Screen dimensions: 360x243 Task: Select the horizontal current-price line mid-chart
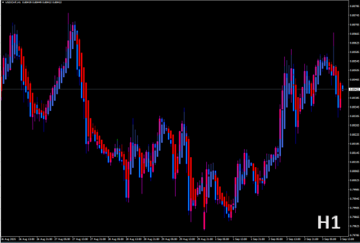tap(174, 89)
